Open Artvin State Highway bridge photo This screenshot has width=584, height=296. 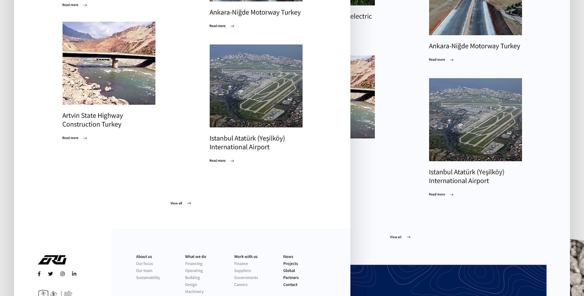tap(109, 63)
